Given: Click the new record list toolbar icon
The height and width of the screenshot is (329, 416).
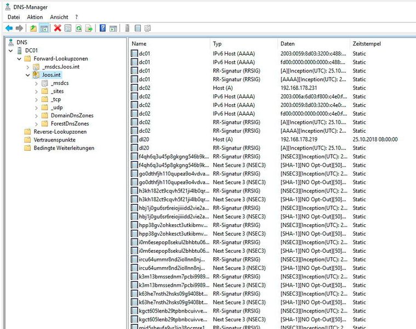Looking at the screenshot, I should 138,28.
